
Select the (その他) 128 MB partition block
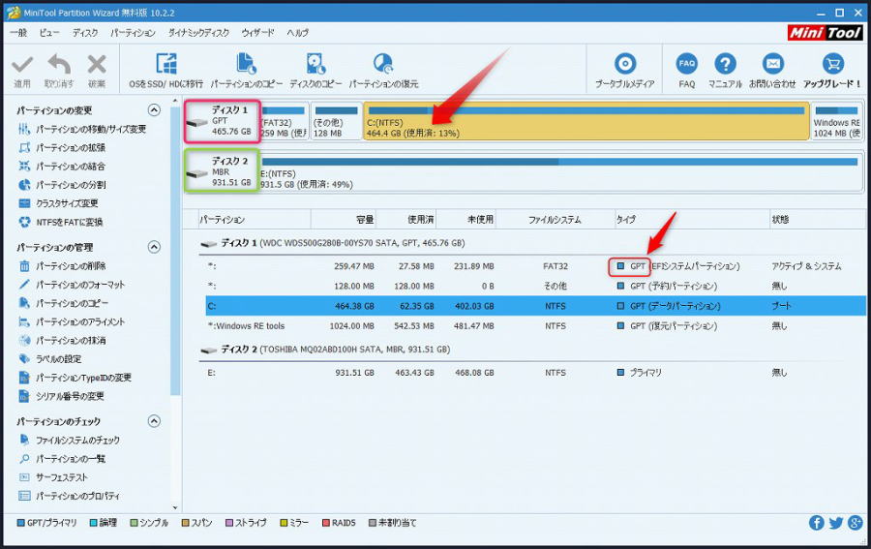(336, 121)
